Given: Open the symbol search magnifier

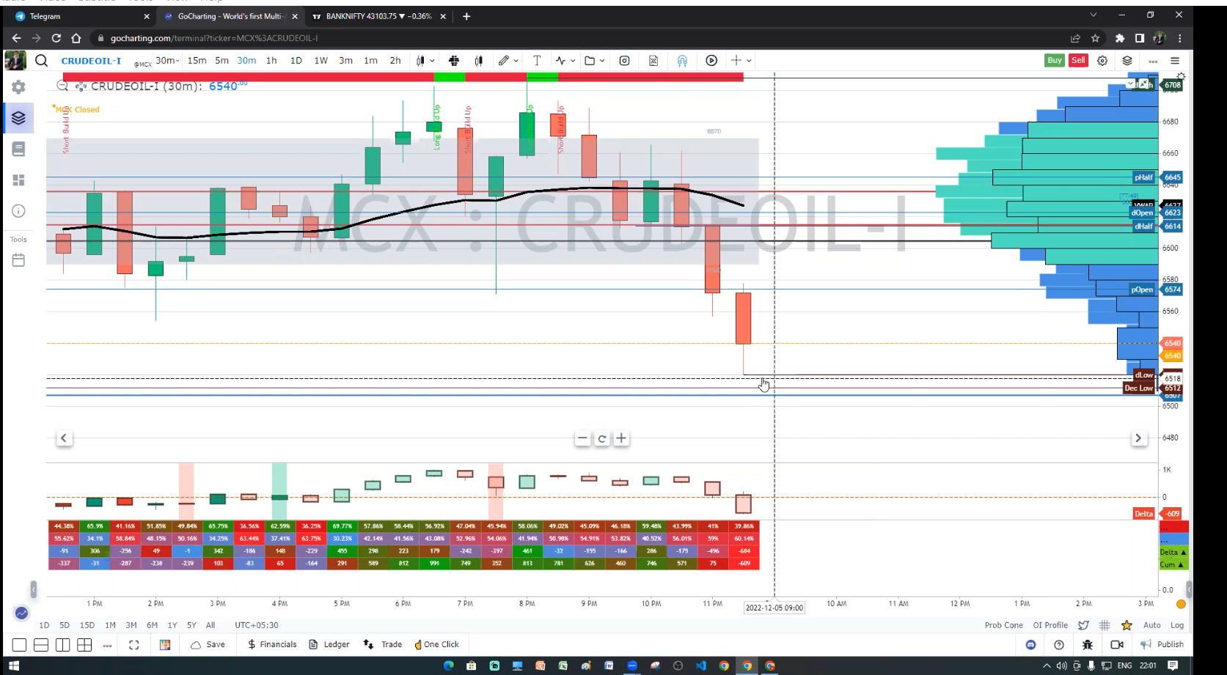Looking at the screenshot, I should [x=42, y=61].
